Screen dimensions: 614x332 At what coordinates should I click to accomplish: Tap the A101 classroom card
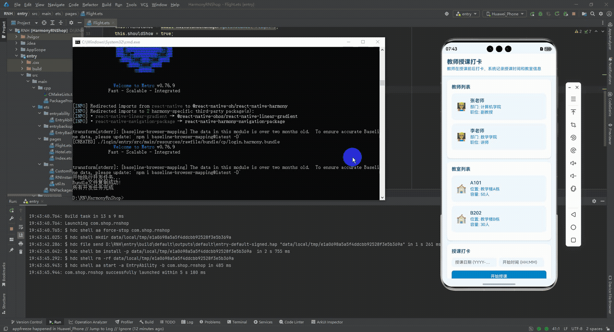499,189
